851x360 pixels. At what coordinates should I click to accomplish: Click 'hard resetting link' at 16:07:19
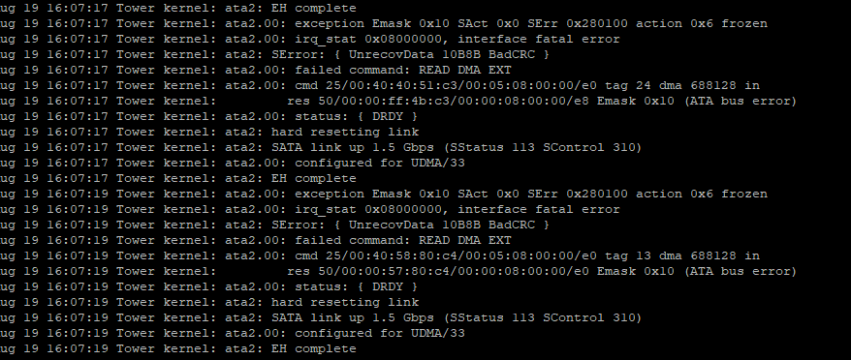coord(345,303)
